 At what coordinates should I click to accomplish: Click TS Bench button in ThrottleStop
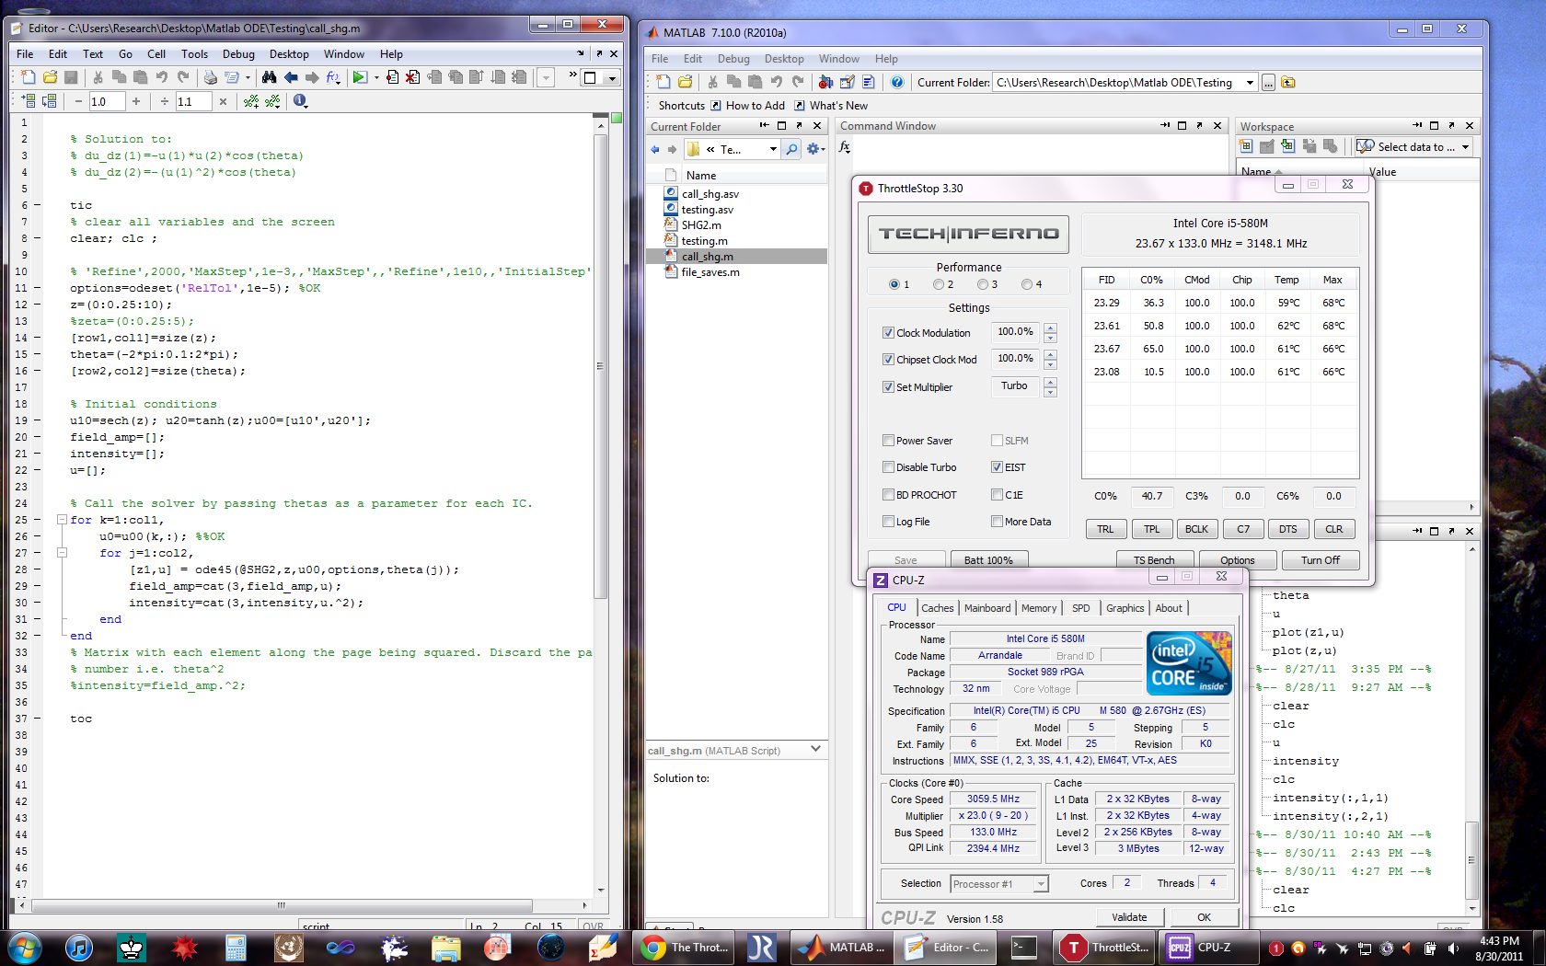(x=1154, y=560)
